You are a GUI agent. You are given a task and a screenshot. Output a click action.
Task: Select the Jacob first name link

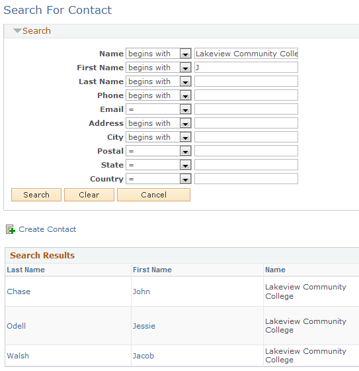tap(143, 356)
